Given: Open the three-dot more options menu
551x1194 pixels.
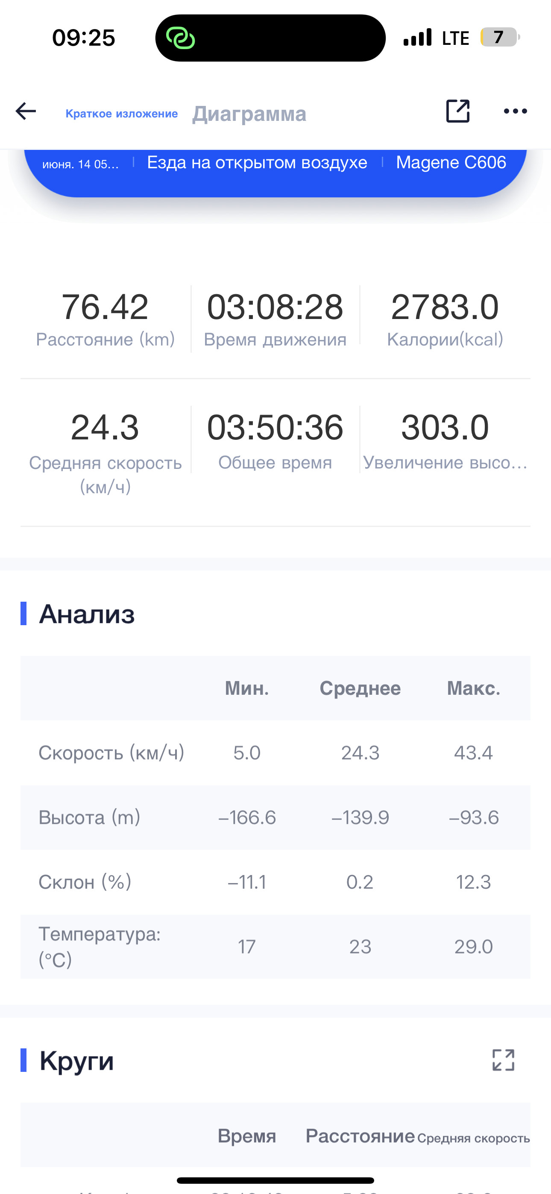Looking at the screenshot, I should [515, 111].
